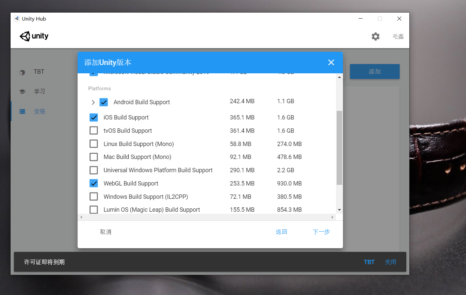Click the 'iOS Build Support' label
Image resolution: width=466 pixels, height=295 pixels.
(126, 117)
